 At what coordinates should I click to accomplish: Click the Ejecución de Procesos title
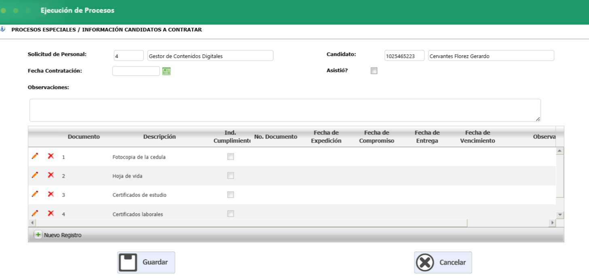click(77, 10)
